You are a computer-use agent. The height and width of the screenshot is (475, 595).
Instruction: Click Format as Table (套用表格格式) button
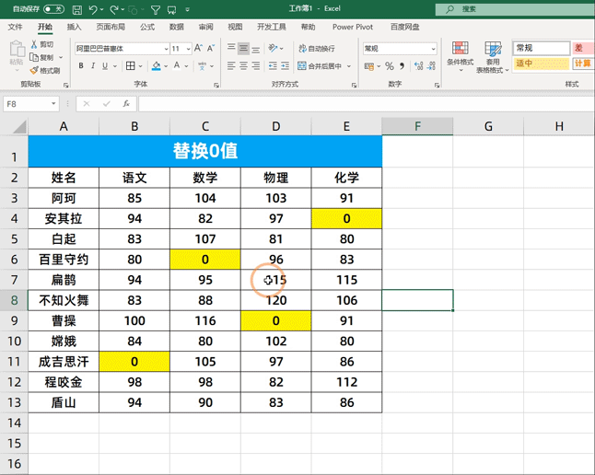point(493,56)
